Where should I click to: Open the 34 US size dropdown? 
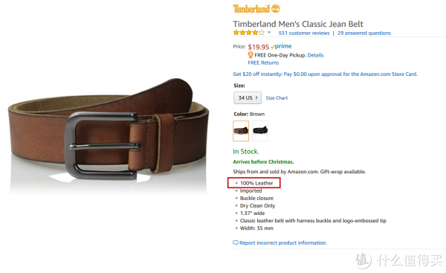click(248, 97)
